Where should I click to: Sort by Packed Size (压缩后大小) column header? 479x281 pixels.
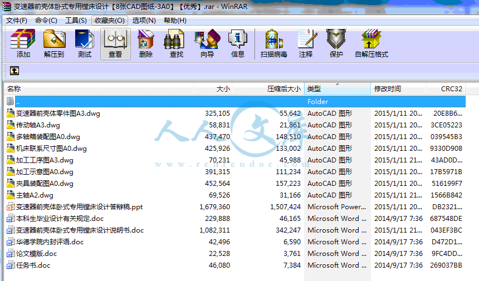(x=268, y=89)
